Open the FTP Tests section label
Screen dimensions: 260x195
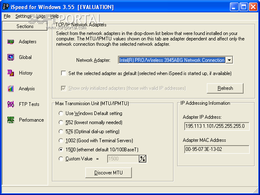pos(29,104)
